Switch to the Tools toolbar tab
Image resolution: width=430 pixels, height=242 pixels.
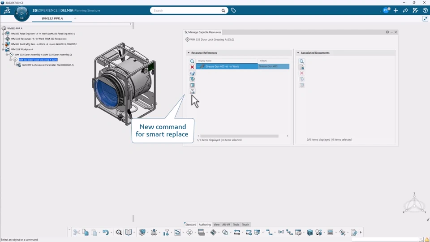pyautogui.click(x=236, y=225)
